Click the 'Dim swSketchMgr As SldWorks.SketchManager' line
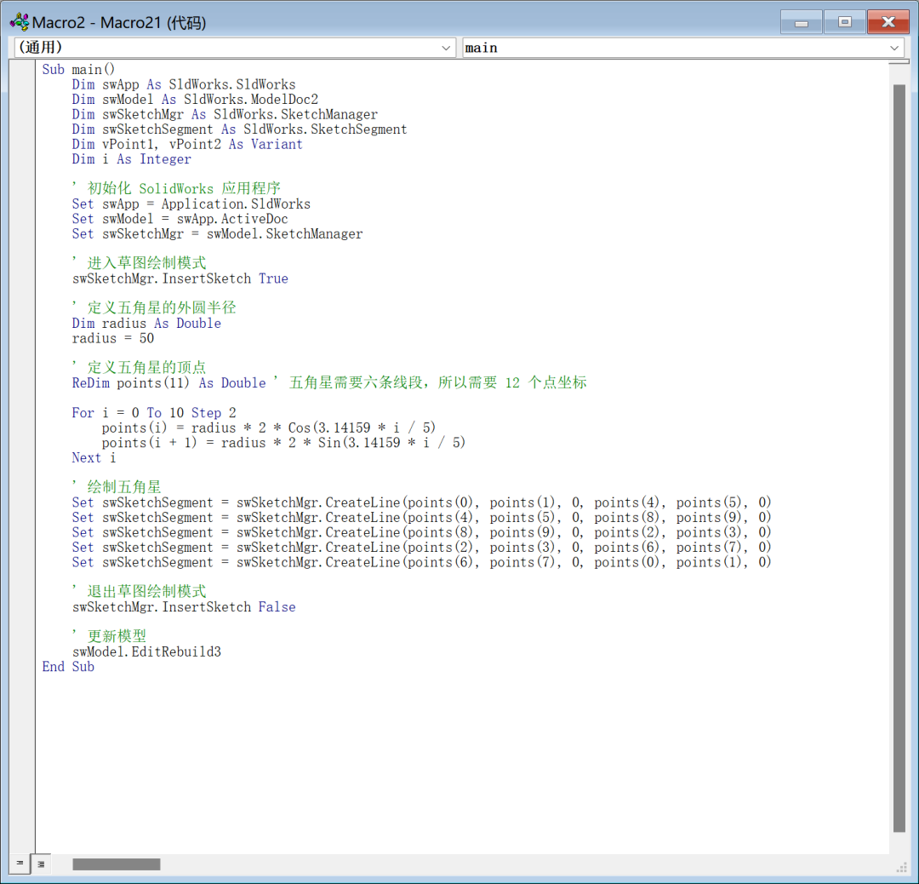 225,114
